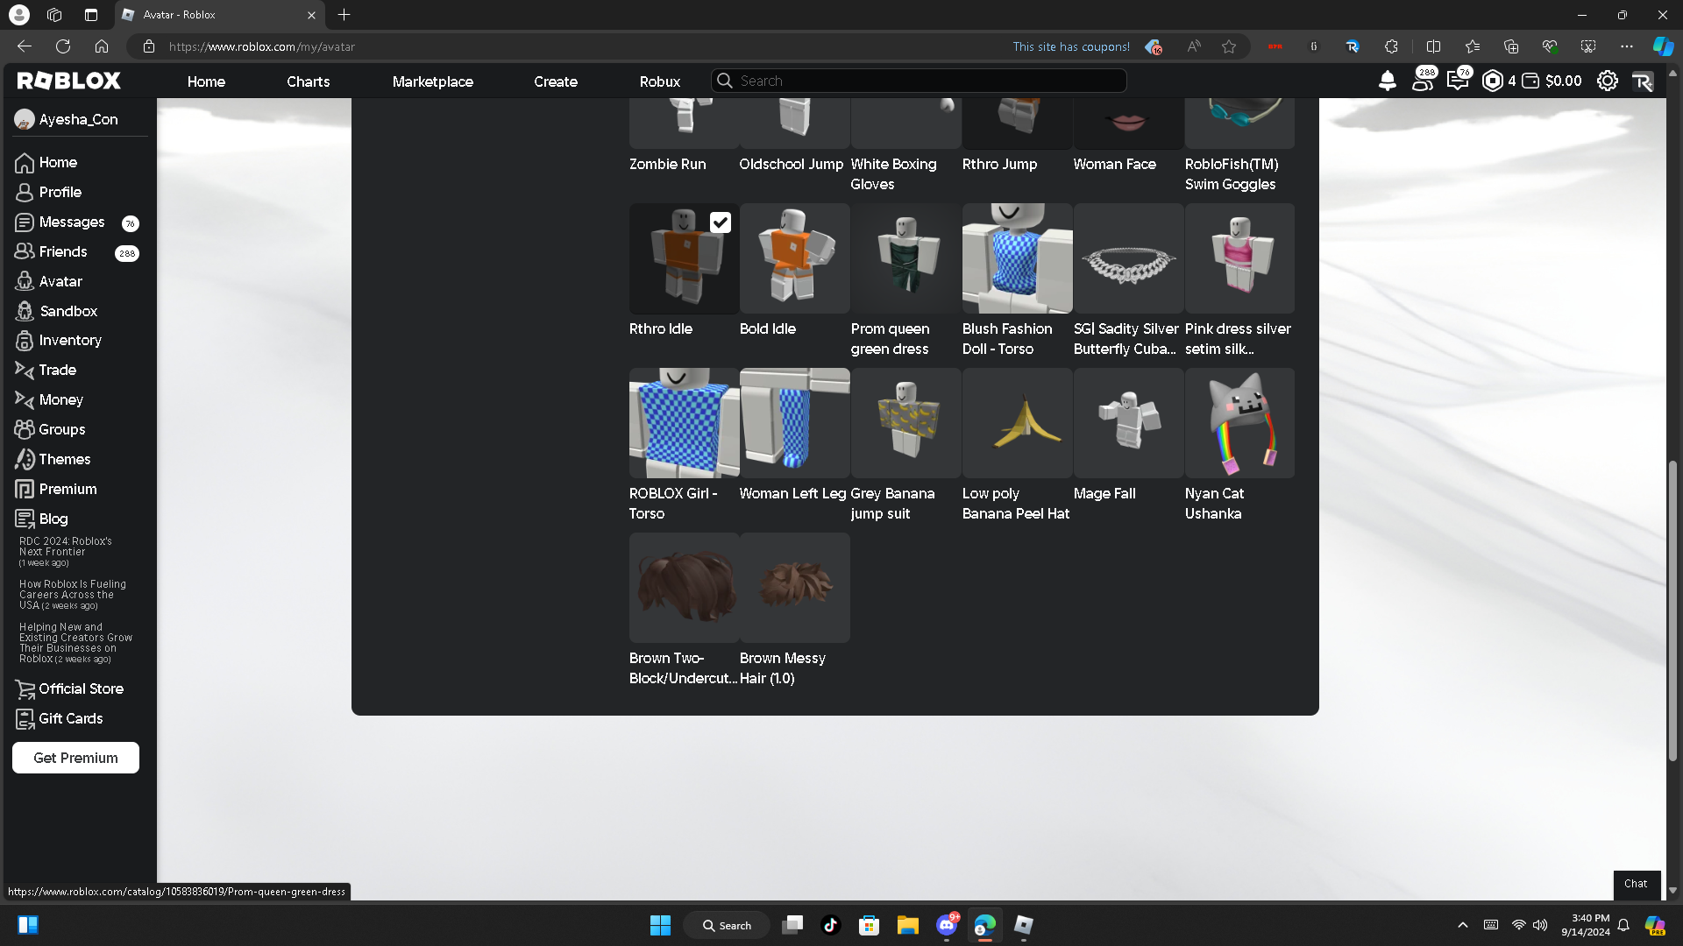This screenshot has height=946, width=1683.
Task: Click the friend requests icon in header
Action: coord(1422,81)
